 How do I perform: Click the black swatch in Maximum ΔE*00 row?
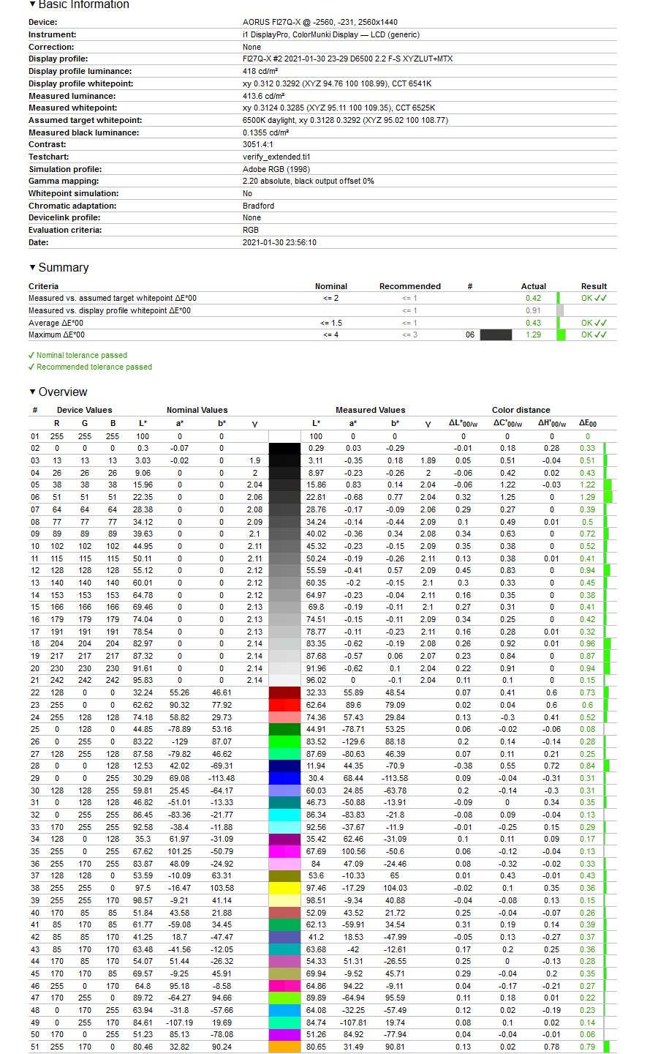pos(496,334)
